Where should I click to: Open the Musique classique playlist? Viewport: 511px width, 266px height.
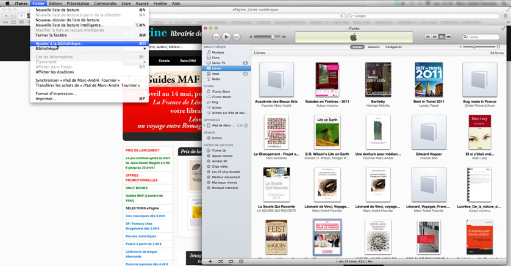click(225, 188)
